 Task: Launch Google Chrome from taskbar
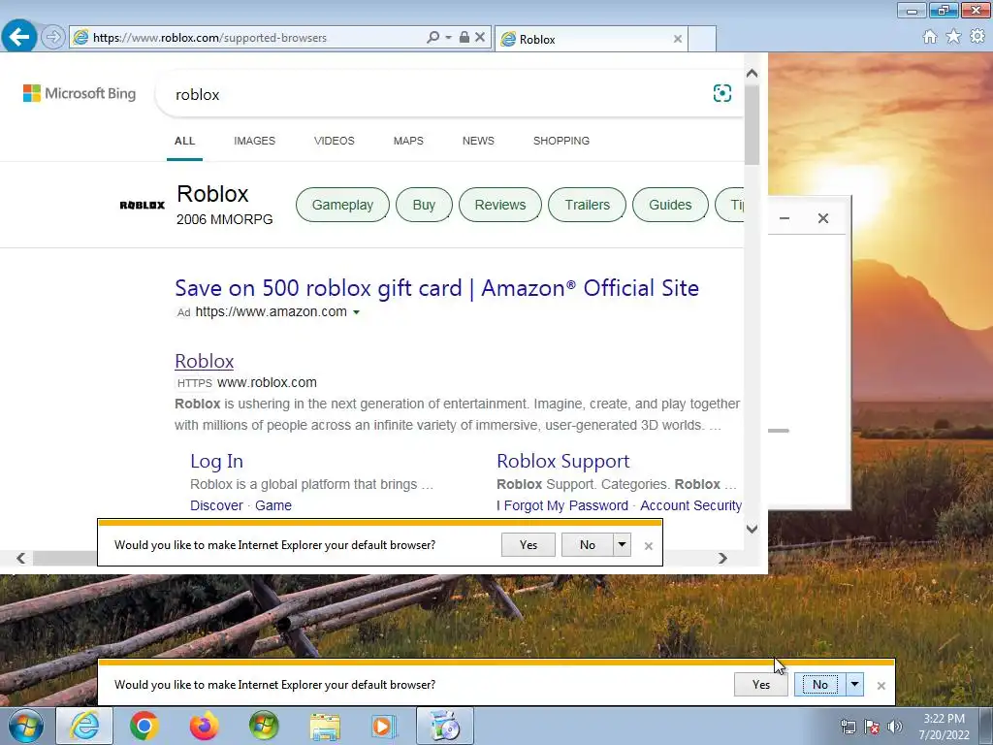pos(144,726)
